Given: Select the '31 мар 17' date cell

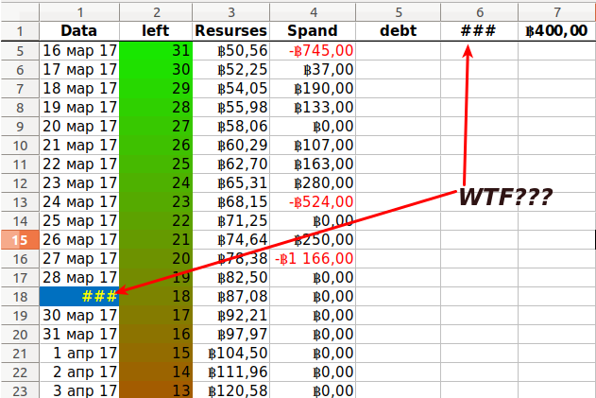Looking at the screenshot, I should (79, 334).
